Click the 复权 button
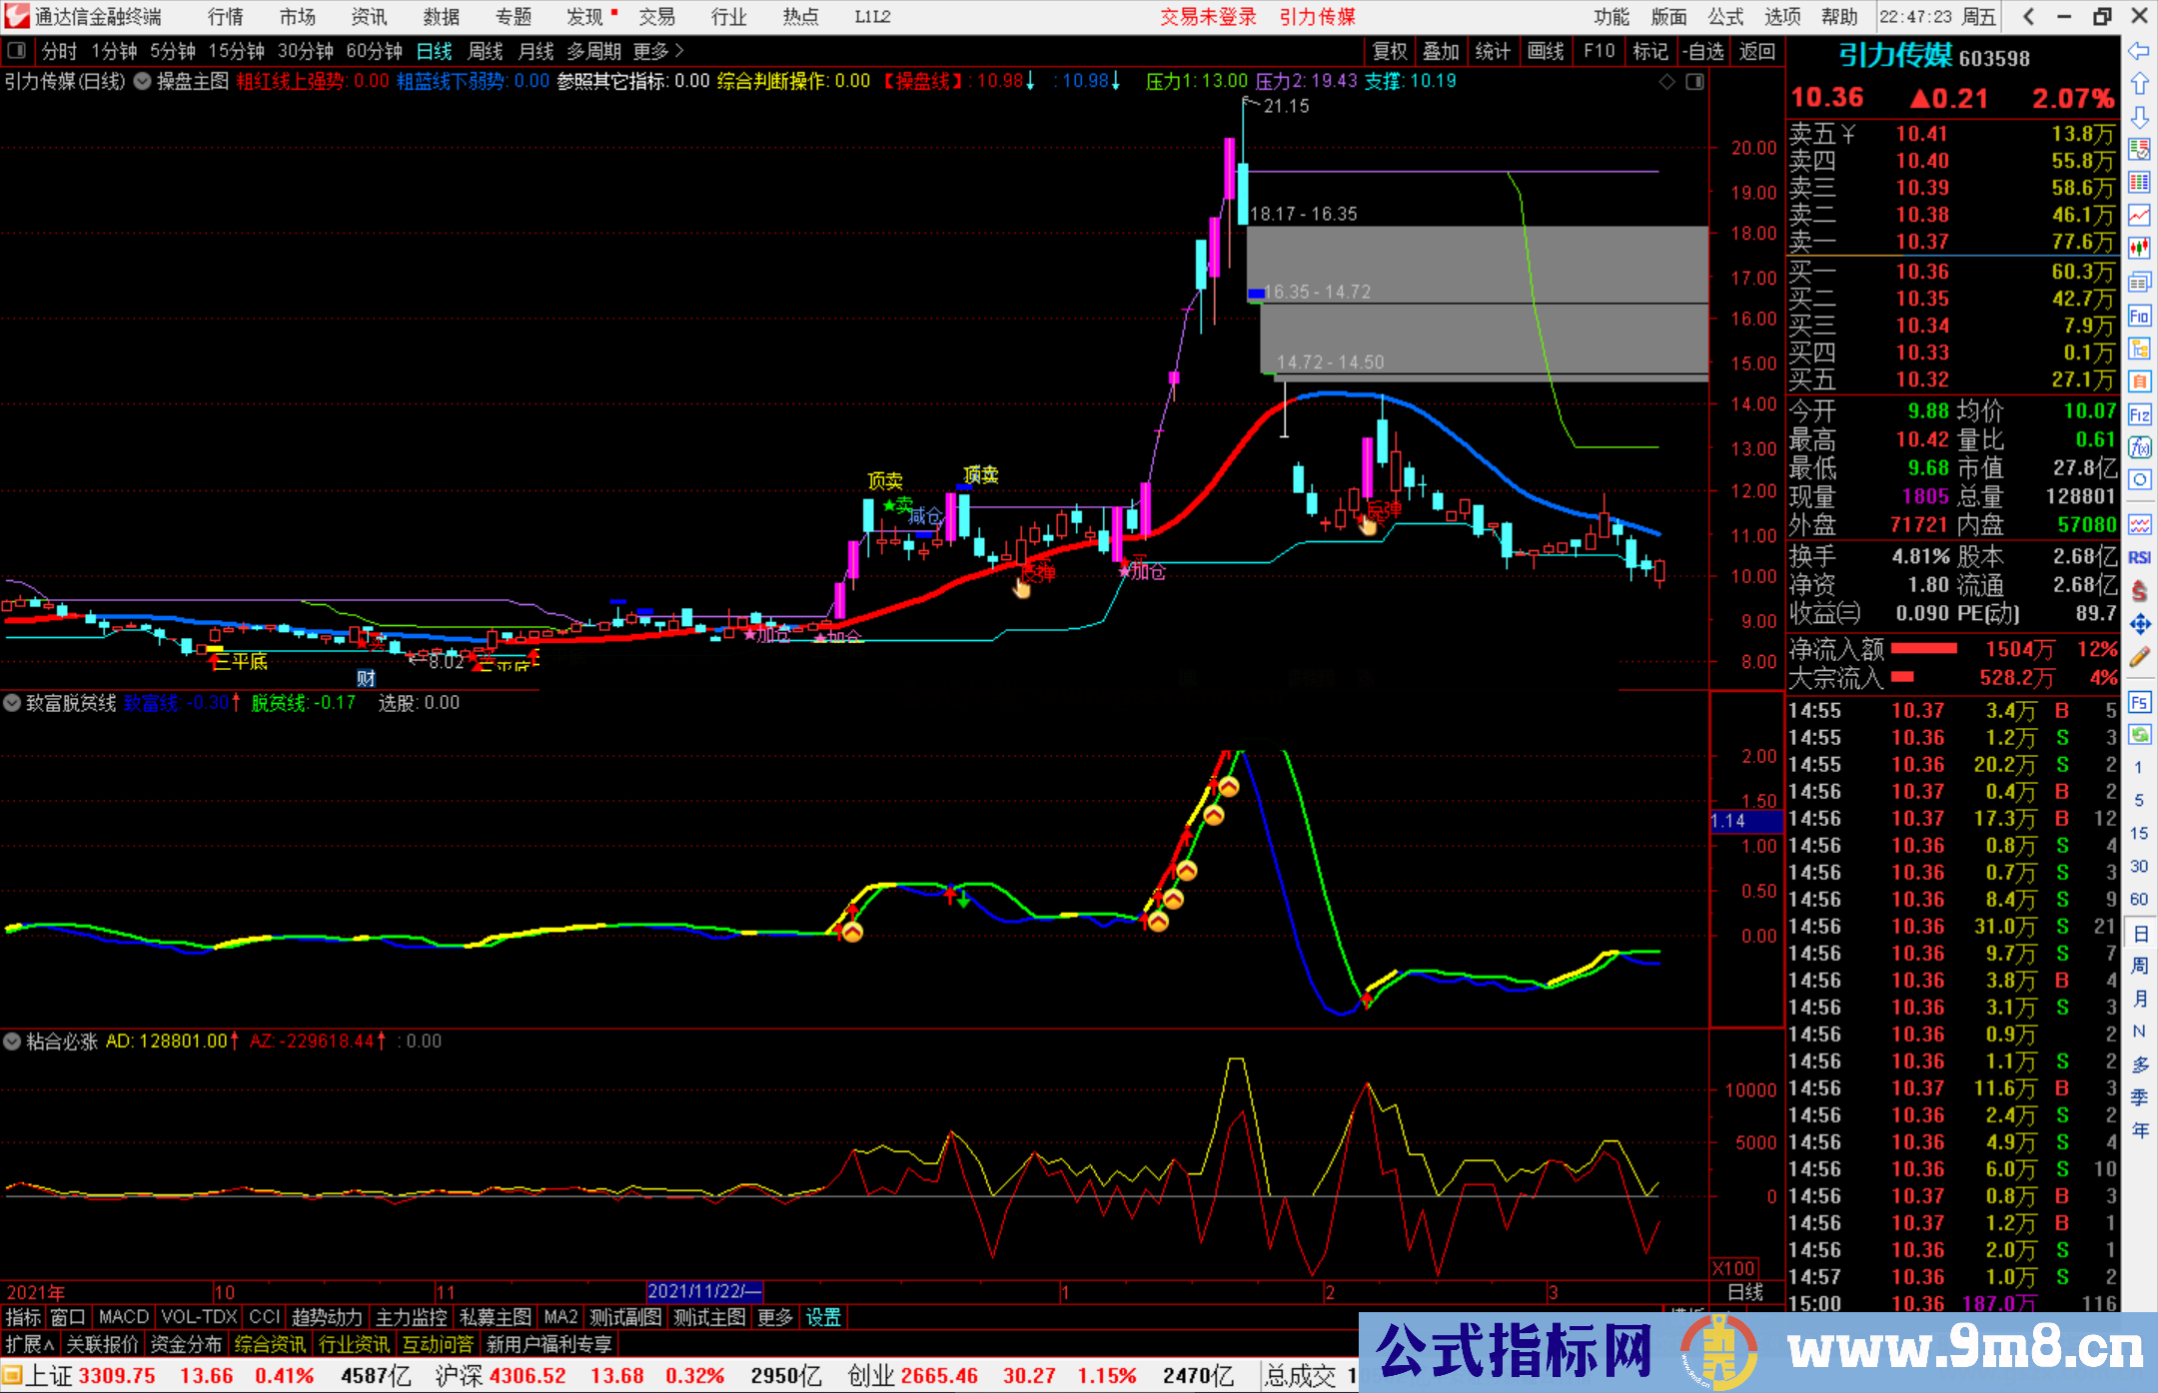Image resolution: width=2158 pixels, height=1393 pixels. pos(1389,51)
